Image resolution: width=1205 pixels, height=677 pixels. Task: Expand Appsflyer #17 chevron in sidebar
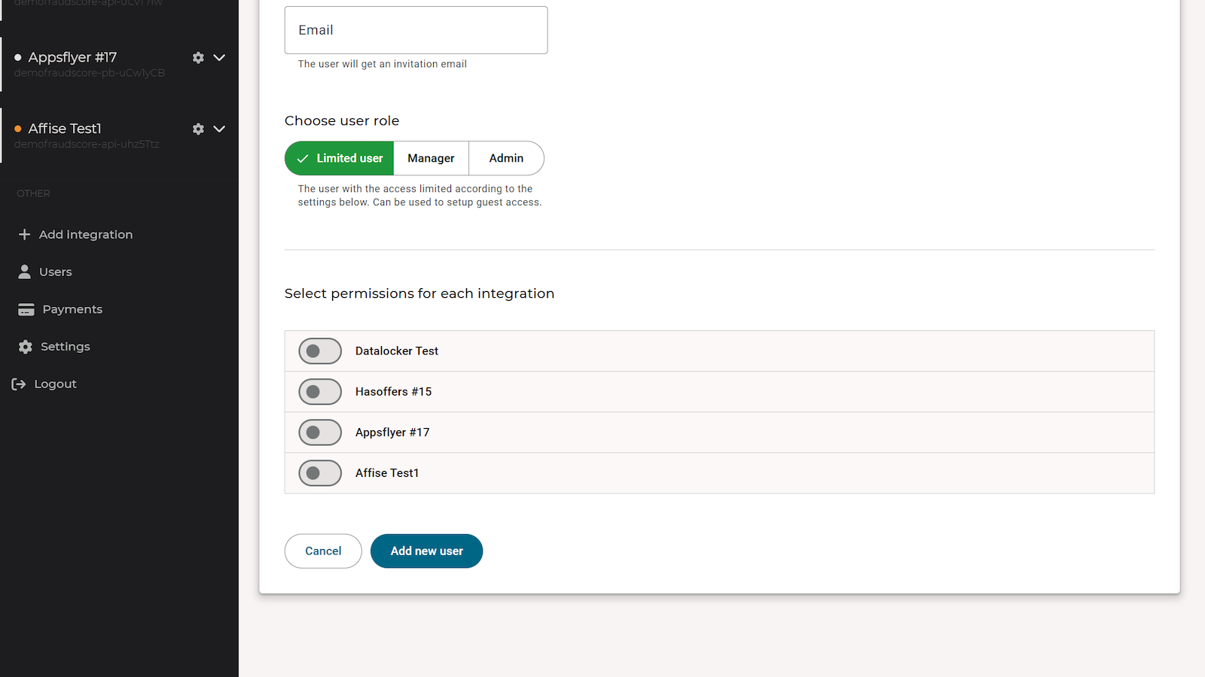219,58
